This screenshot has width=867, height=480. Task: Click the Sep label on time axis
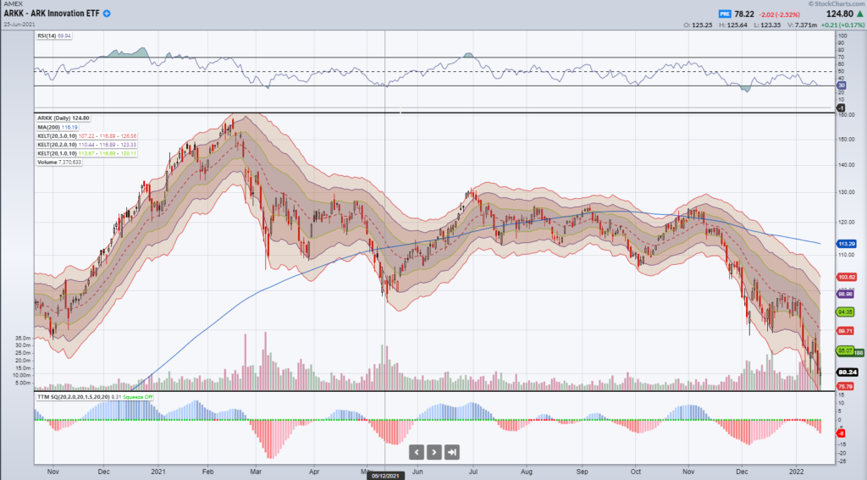(x=583, y=472)
